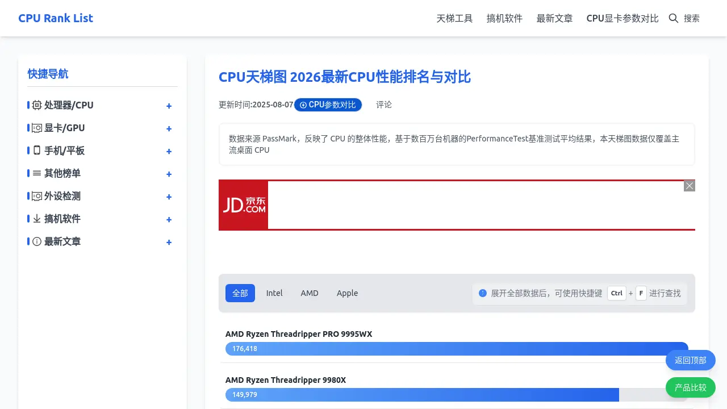
Task: Open the 搞机软件 top nav item
Action: 504,18
